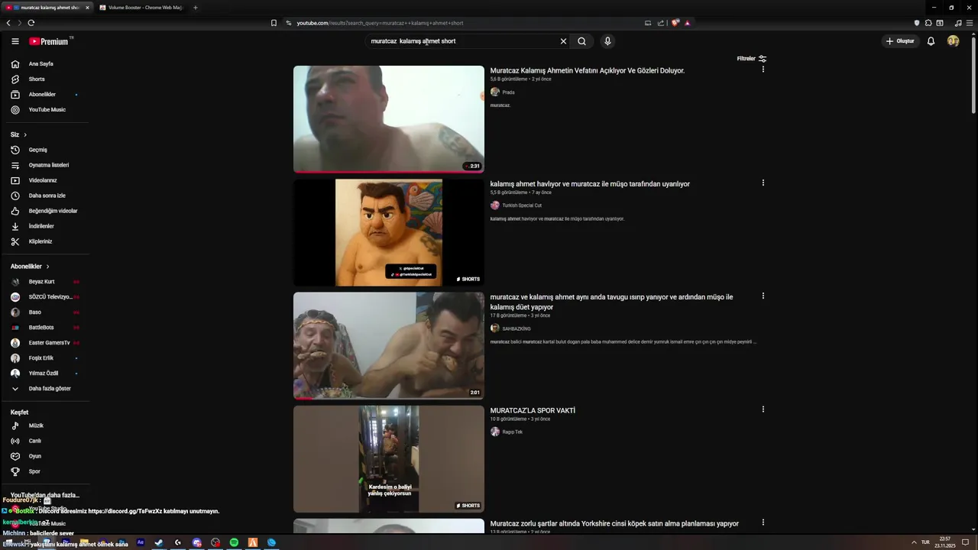The image size is (978, 550).
Task: Open title Muratcaz Kalamış Ahmetin Vefatını Açıklıyor
Action: [x=588, y=70]
